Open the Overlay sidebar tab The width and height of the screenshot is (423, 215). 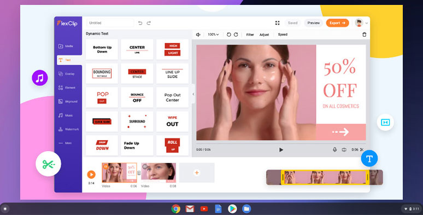tap(66, 74)
